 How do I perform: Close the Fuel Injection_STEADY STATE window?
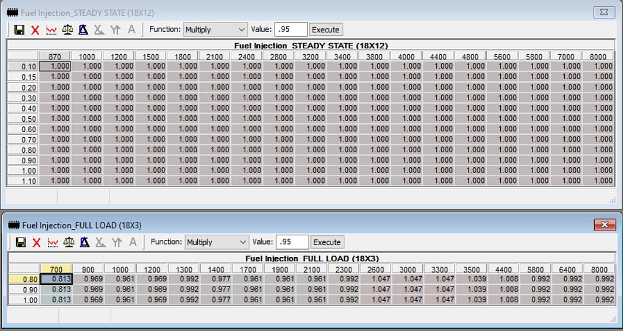click(x=604, y=12)
